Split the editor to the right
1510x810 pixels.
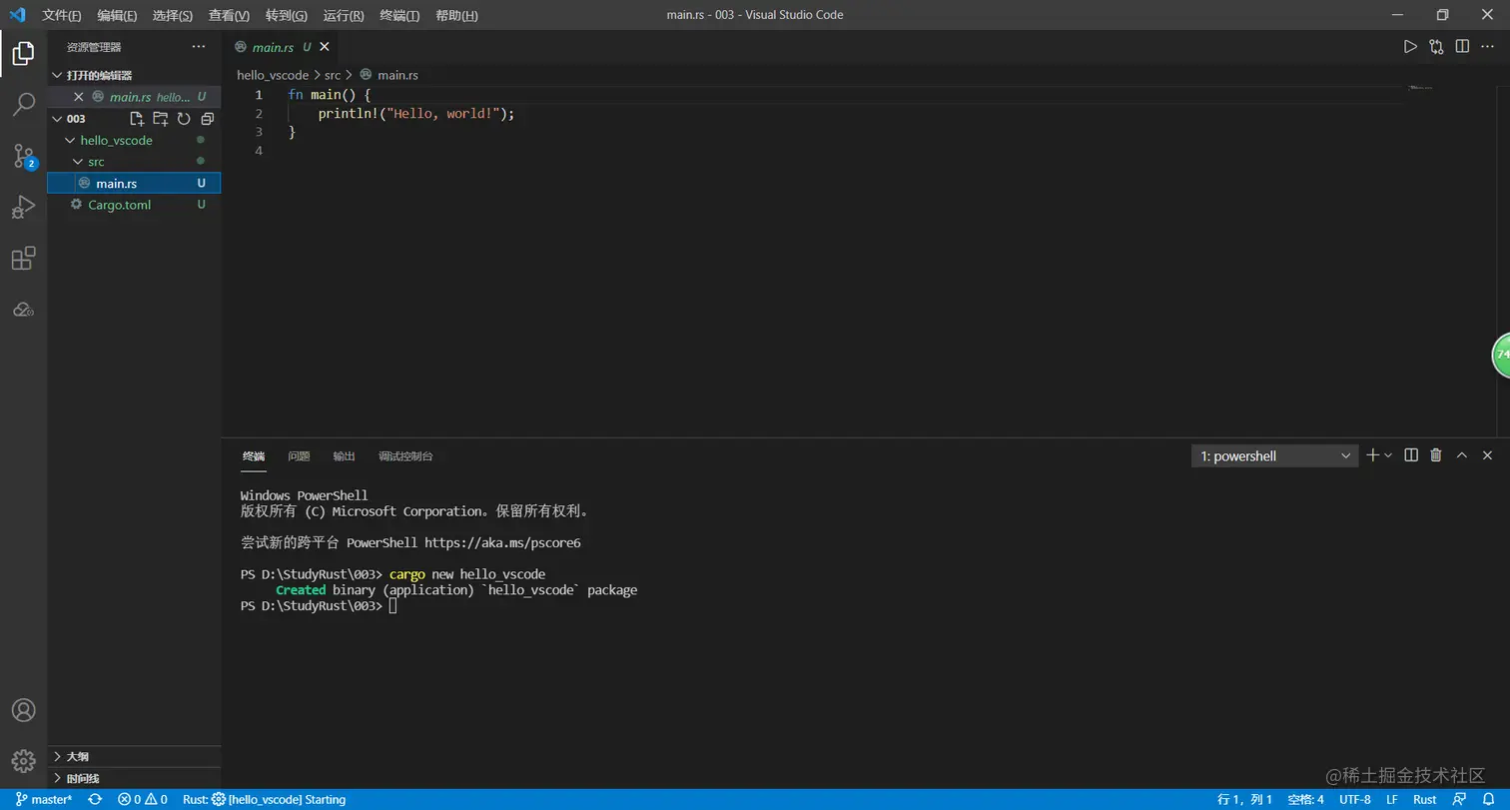click(1462, 46)
